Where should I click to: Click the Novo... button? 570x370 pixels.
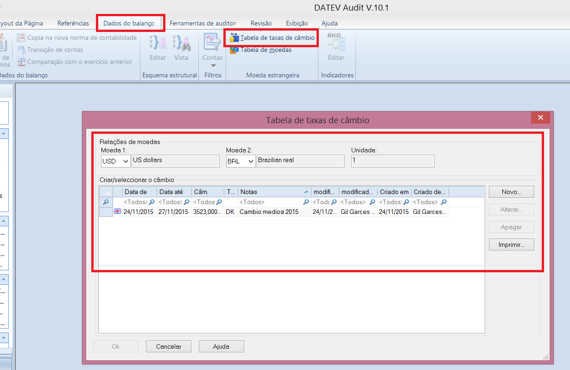pyautogui.click(x=512, y=192)
